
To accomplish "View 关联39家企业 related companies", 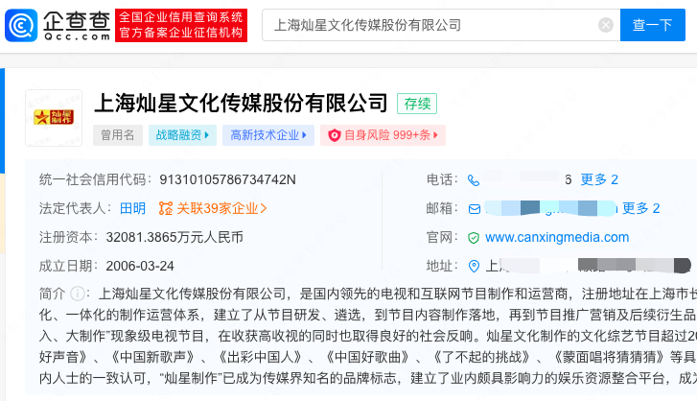I will (221, 208).
